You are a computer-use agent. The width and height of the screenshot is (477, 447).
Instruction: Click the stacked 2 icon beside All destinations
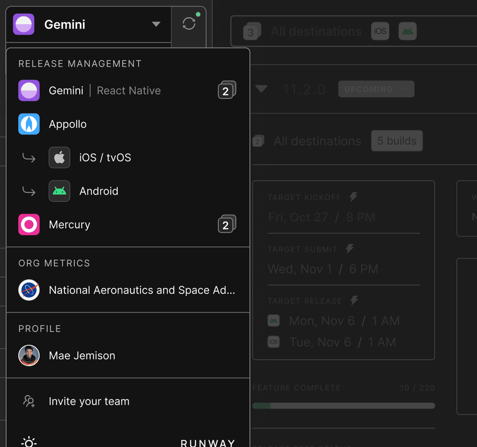(258, 141)
